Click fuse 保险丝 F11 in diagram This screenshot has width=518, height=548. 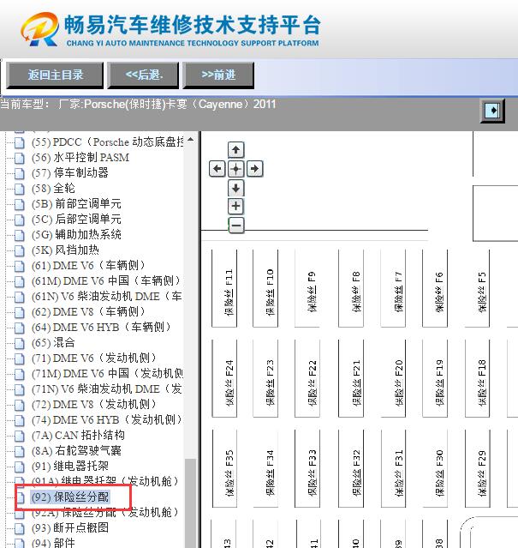(x=224, y=289)
